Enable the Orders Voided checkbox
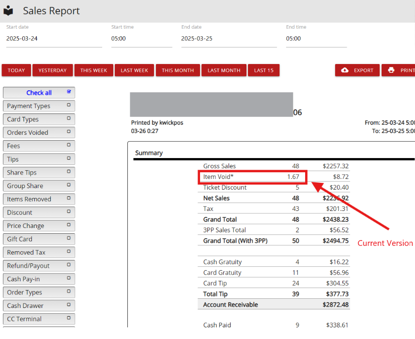 [x=69, y=131]
